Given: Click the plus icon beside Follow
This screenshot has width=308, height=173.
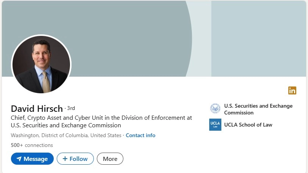Looking at the screenshot, I should (x=65, y=159).
